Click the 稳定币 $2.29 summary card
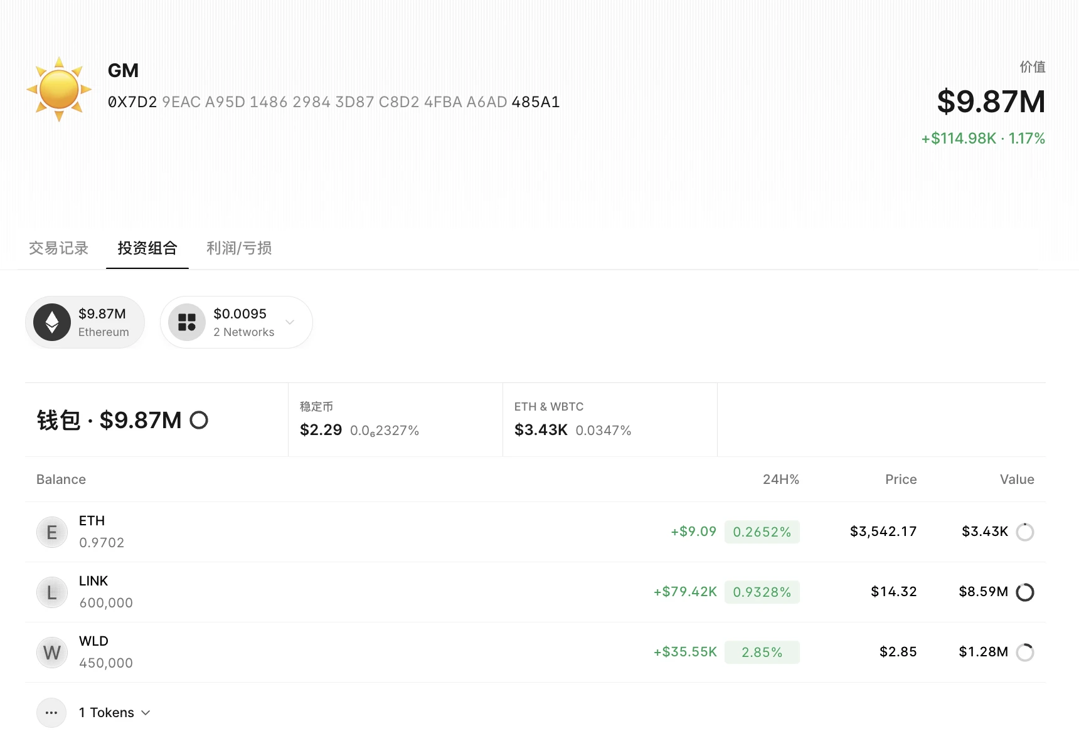 (x=395, y=420)
